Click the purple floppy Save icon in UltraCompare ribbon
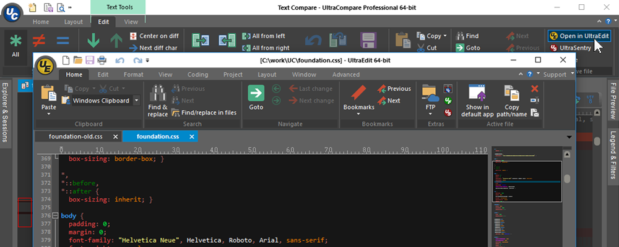This screenshot has height=247, width=619. (x=367, y=41)
